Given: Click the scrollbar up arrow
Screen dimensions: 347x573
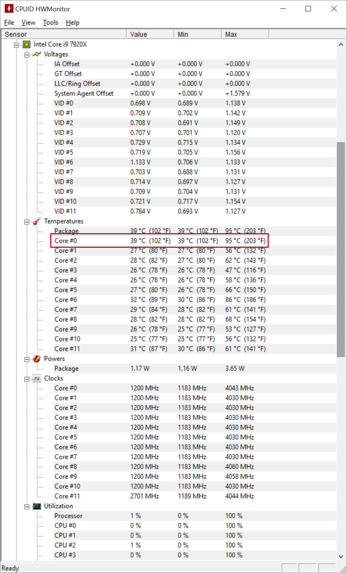Looking at the screenshot, I should [341, 44].
